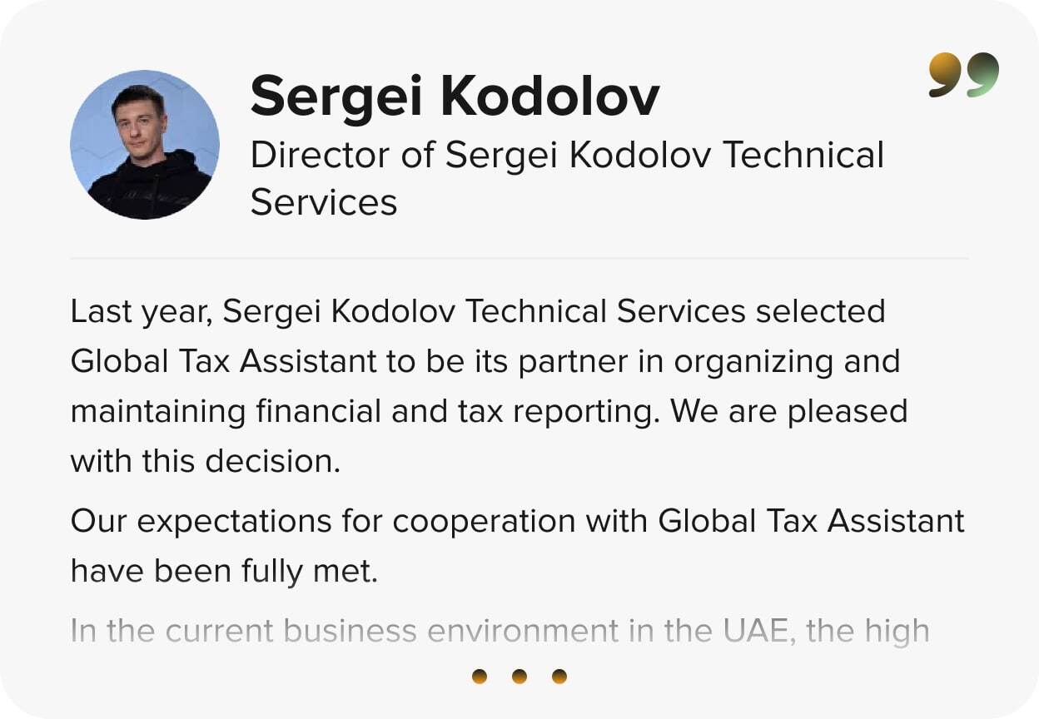Click the green right quotation mark
This screenshot has height=719, width=1039.
click(982, 75)
